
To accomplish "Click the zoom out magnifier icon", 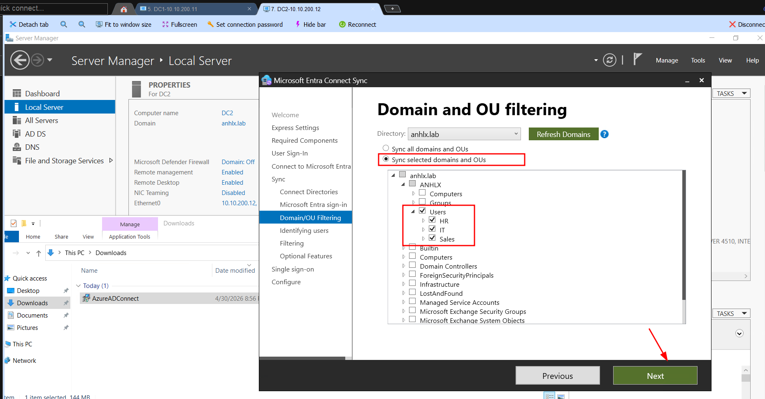I will click(x=82, y=24).
